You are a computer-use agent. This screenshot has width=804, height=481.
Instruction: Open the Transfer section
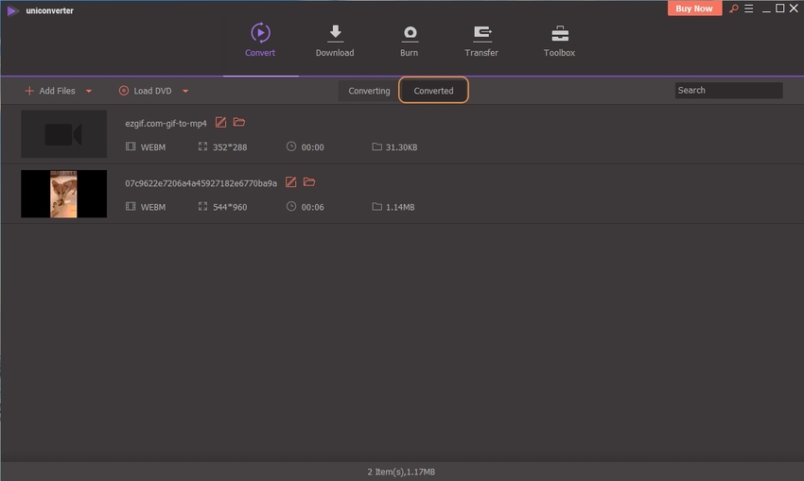pos(481,41)
